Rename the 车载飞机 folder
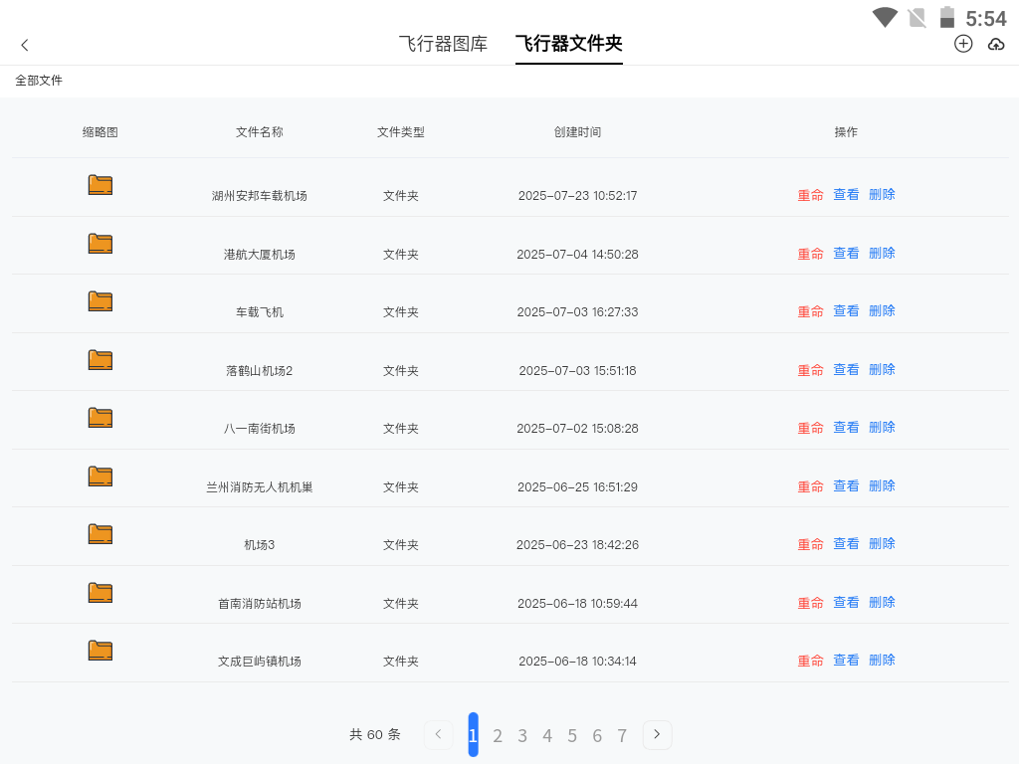The image size is (1019, 764). point(810,311)
